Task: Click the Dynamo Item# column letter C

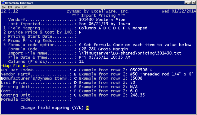Action: (x=75, y=78)
